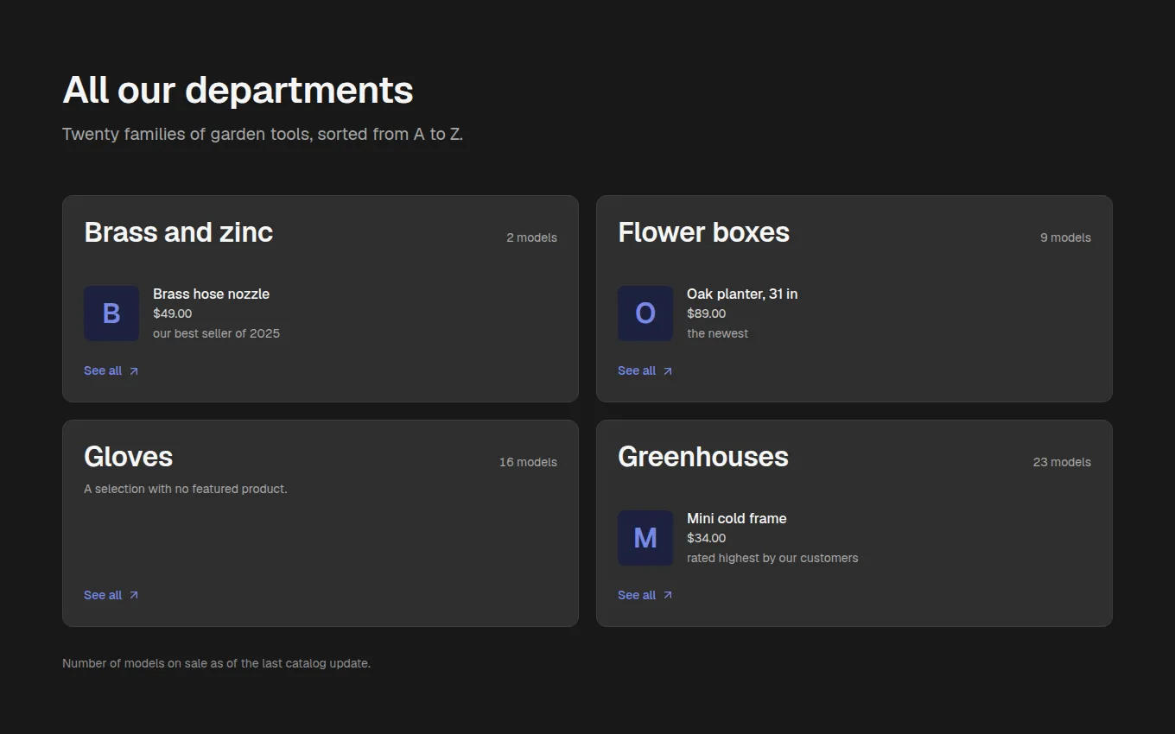Click the $49.00 price
Image resolution: width=1175 pixels, height=734 pixels.
173,313
